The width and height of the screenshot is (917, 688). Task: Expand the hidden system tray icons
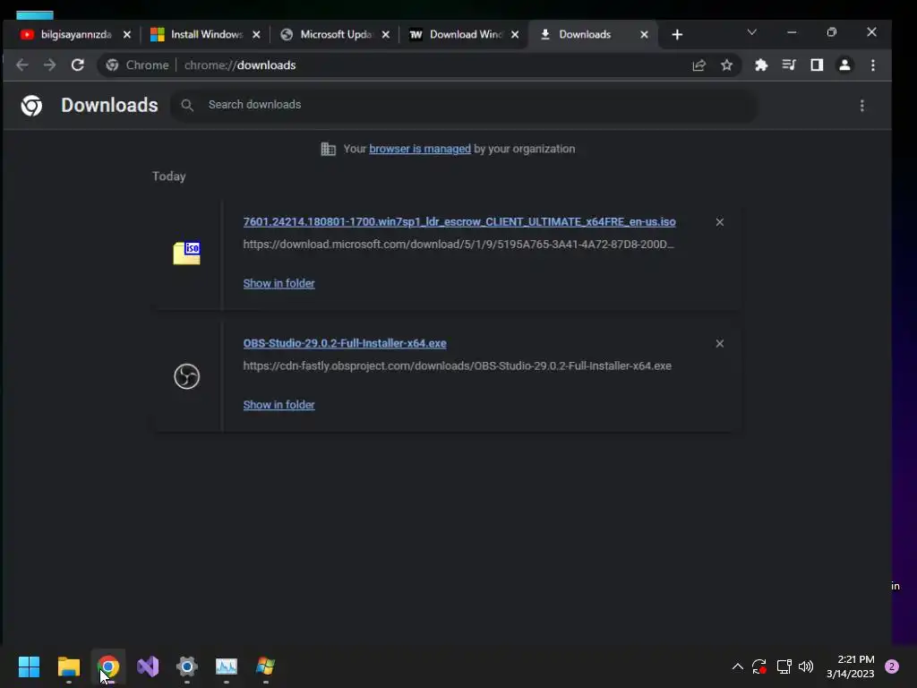click(x=738, y=666)
